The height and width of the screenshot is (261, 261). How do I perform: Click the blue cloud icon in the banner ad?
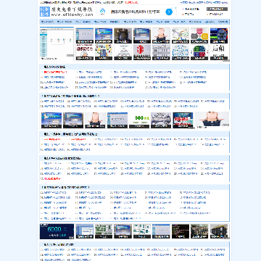click(102, 11)
